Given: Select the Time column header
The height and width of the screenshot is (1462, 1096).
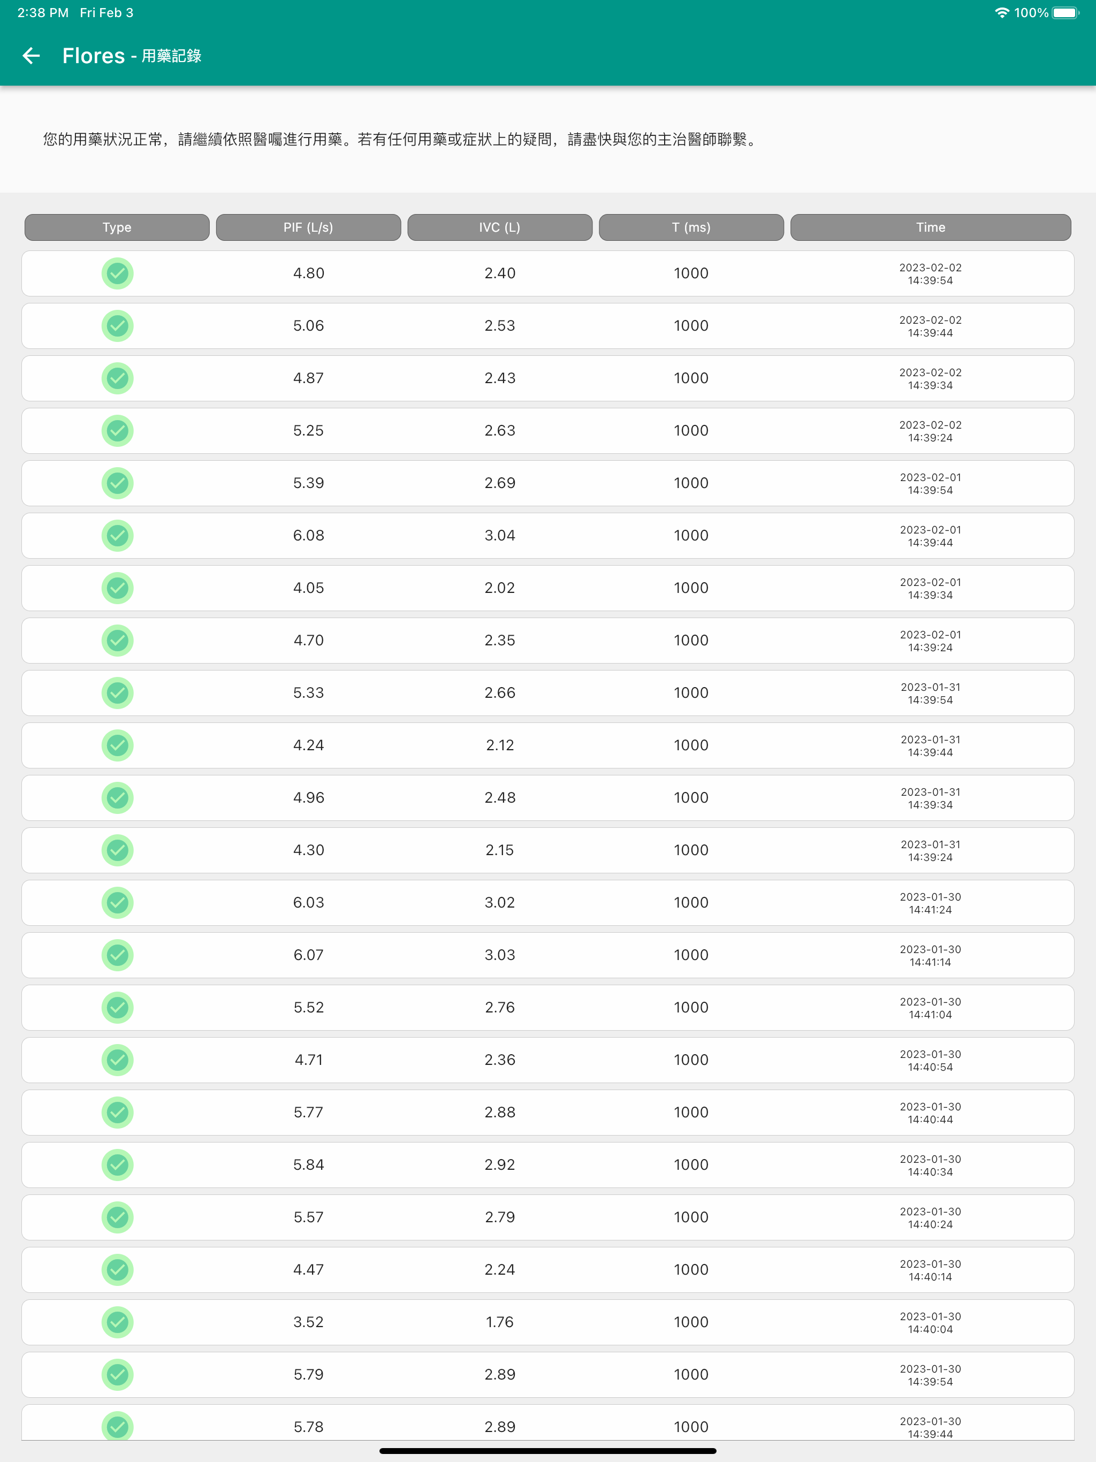Looking at the screenshot, I should click(x=931, y=227).
